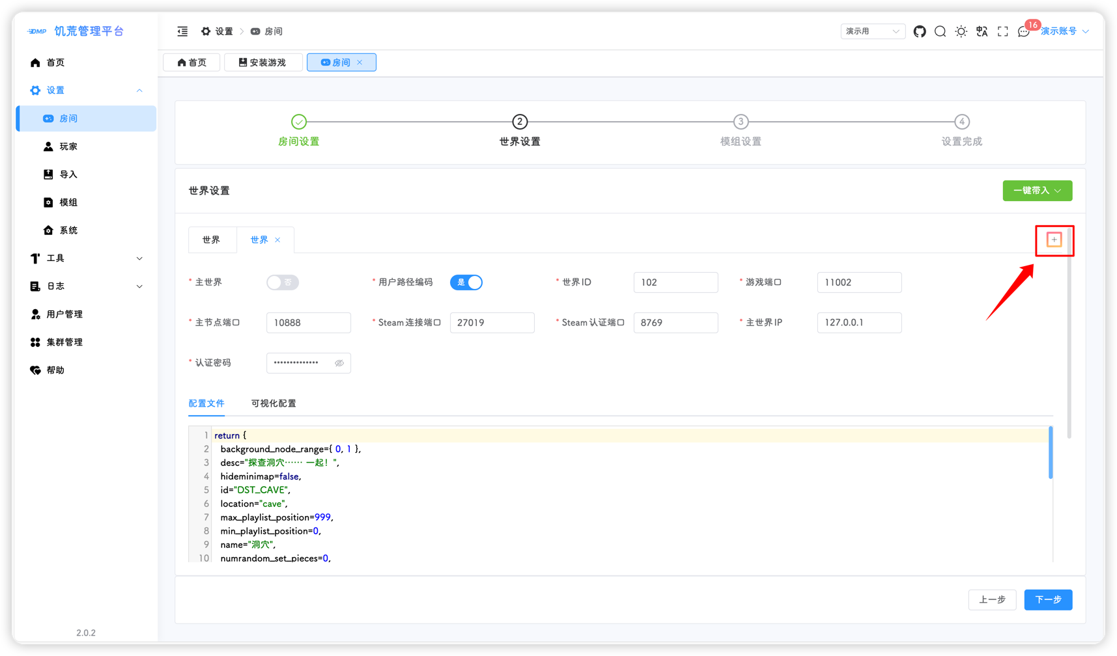The width and height of the screenshot is (1117, 656).
Task: Switch to the 可视化配置 tab
Action: point(274,403)
